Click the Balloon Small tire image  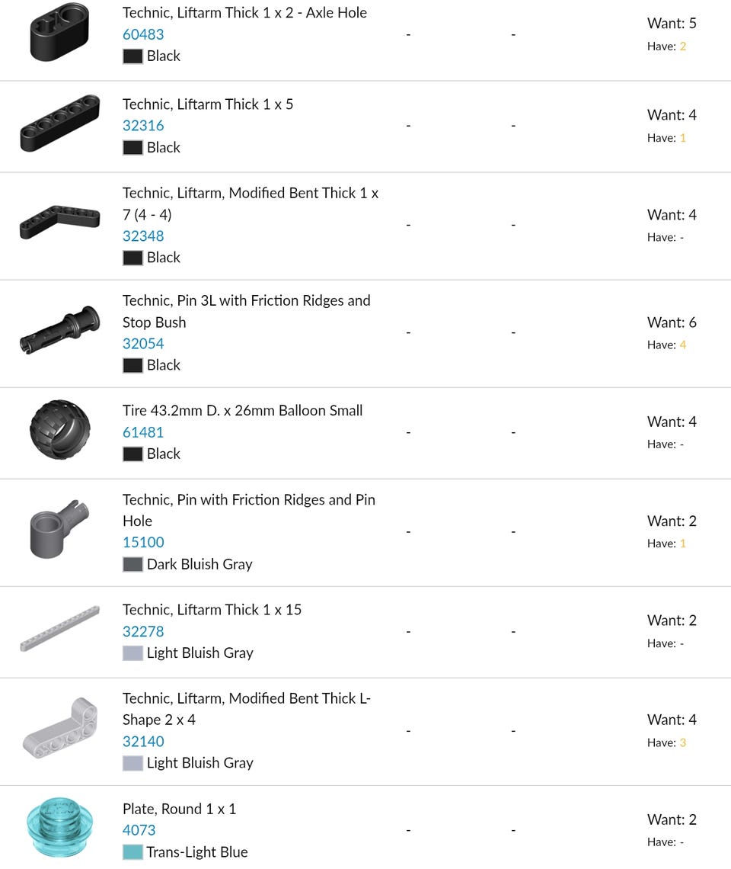pyautogui.click(x=59, y=431)
